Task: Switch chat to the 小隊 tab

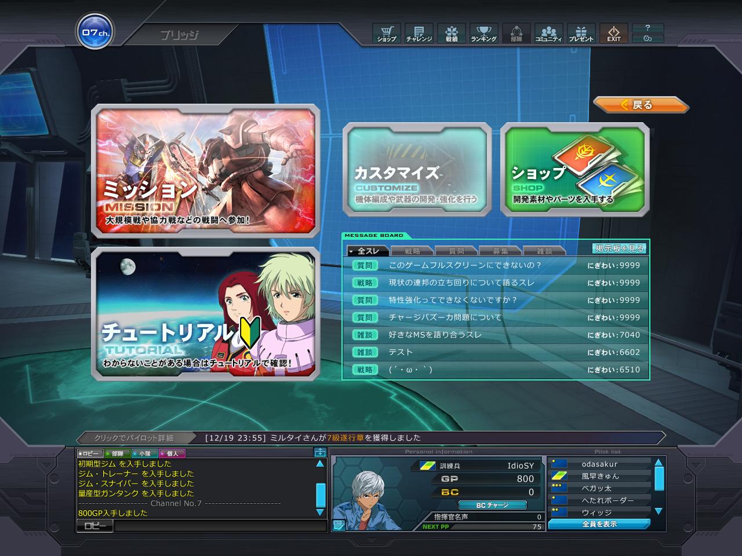Action: [145, 453]
